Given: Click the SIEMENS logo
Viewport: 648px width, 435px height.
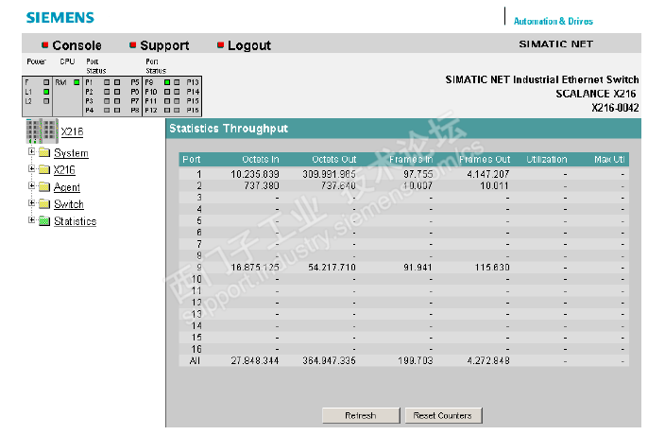Looking at the screenshot, I should [60, 18].
